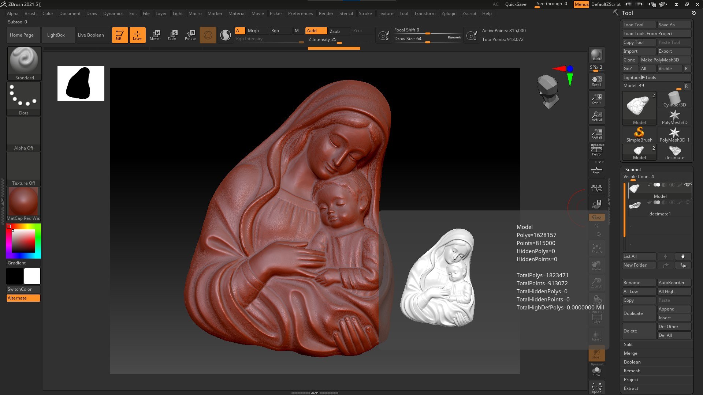Activate the Draw mode button

(x=137, y=35)
